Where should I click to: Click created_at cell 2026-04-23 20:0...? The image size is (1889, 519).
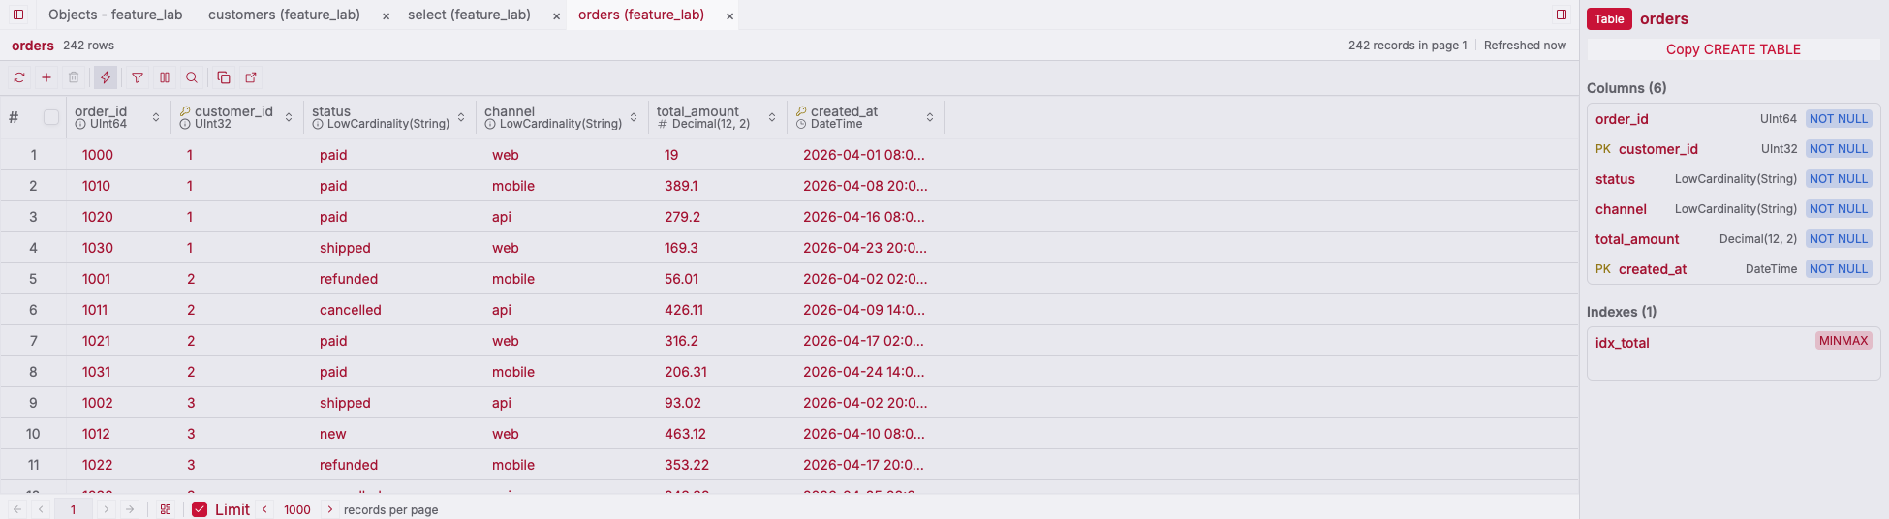pyautogui.click(x=865, y=248)
